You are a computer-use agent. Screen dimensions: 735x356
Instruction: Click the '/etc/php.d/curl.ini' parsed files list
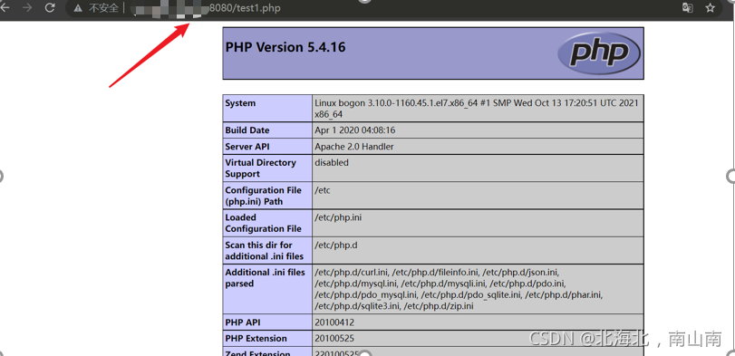459,289
